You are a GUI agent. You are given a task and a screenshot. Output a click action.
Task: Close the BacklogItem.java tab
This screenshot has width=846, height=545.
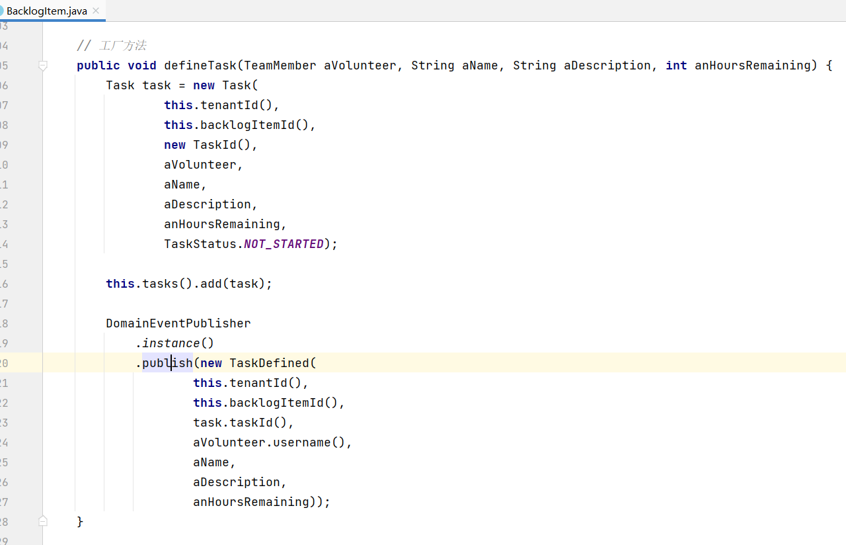(x=96, y=11)
